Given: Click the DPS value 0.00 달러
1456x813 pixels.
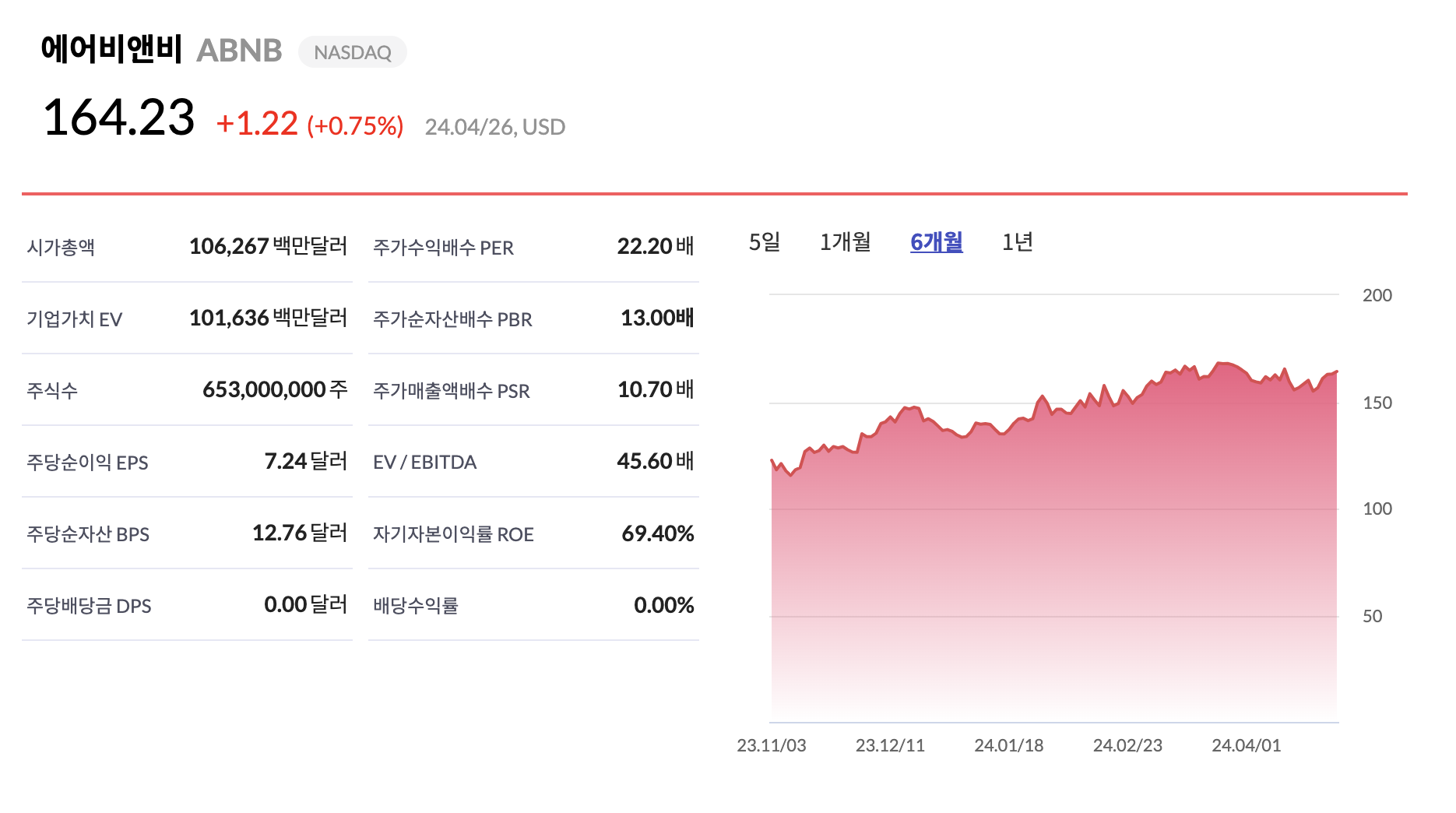Looking at the screenshot, I should [x=306, y=604].
